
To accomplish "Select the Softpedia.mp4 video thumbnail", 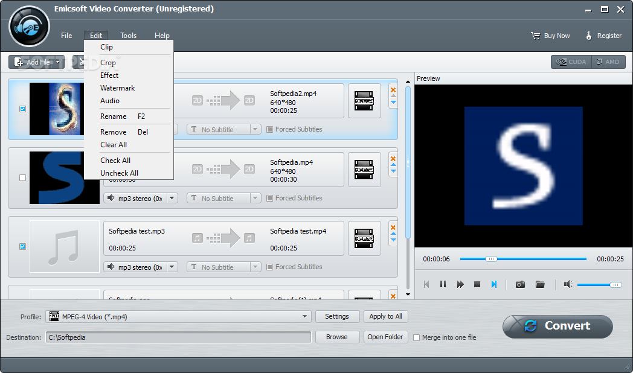I will point(65,178).
